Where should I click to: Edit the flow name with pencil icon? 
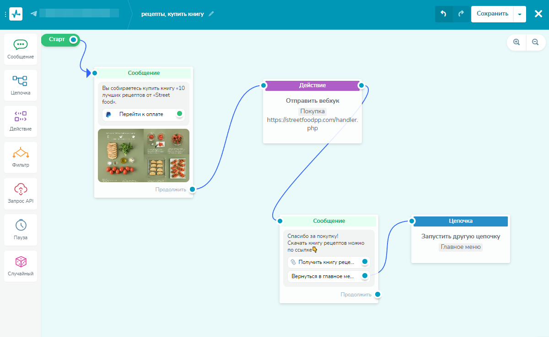211,14
